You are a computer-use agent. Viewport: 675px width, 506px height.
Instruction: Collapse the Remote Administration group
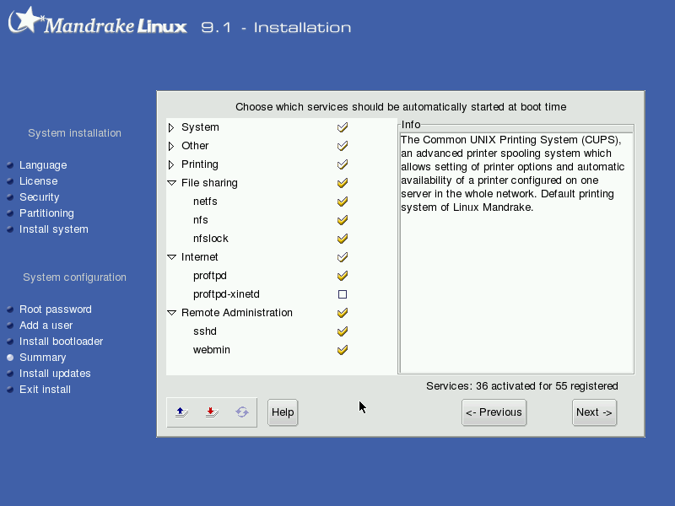pyautogui.click(x=172, y=313)
